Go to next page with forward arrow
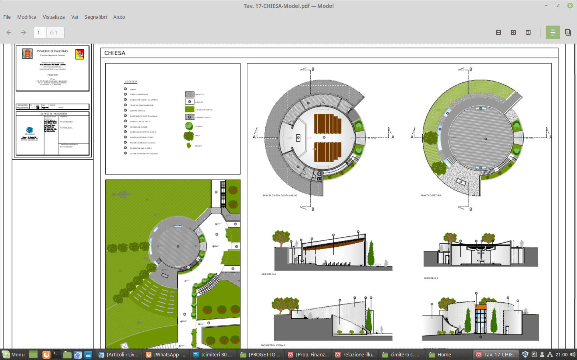 click(24, 32)
